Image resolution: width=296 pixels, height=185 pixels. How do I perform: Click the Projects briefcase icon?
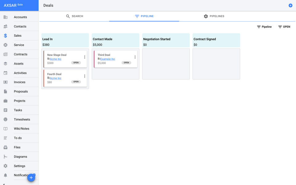[x=6, y=101]
